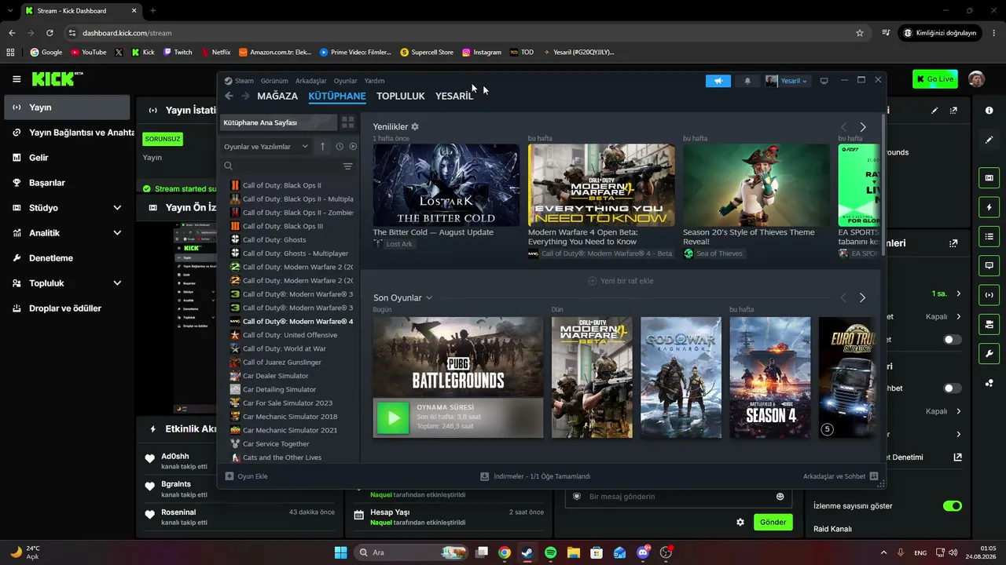Sort Steam library with up arrow icon
Image resolution: width=1006 pixels, height=565 pixels.
(x=322, y=147)
